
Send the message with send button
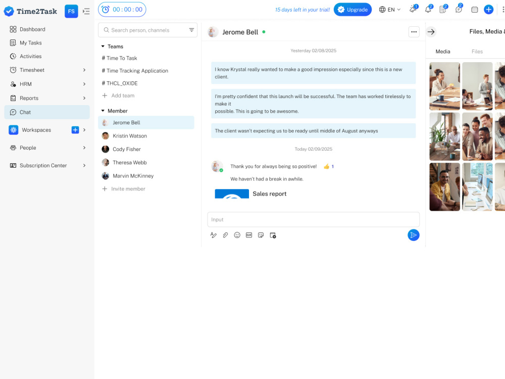[413, 235]
